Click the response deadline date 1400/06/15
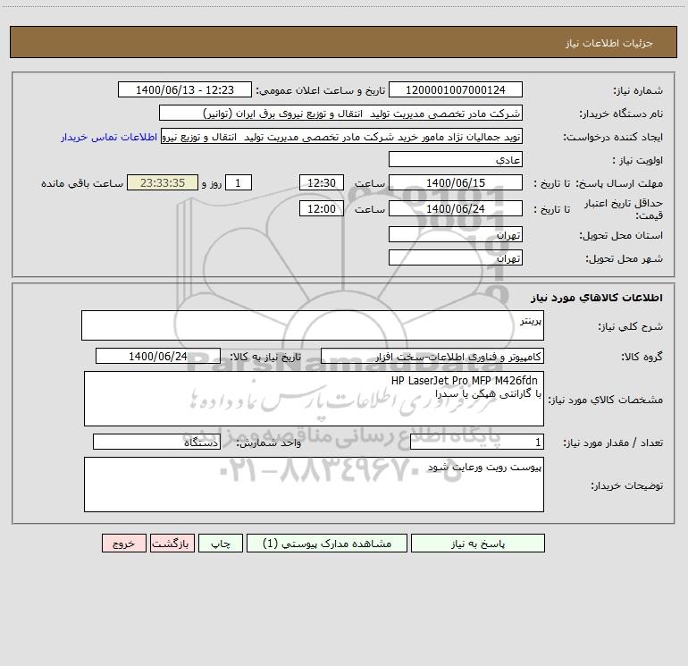Viewport: 688px width, 666px height. click(456, 182)
